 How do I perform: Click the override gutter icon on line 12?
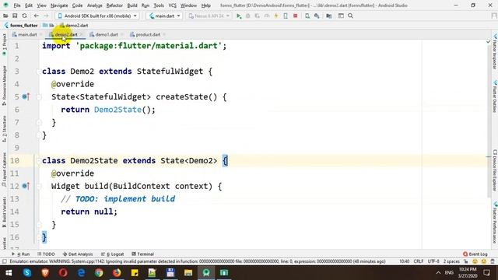[x=26, y=186]
